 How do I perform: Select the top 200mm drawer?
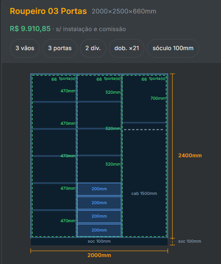(x=99, y=189)
